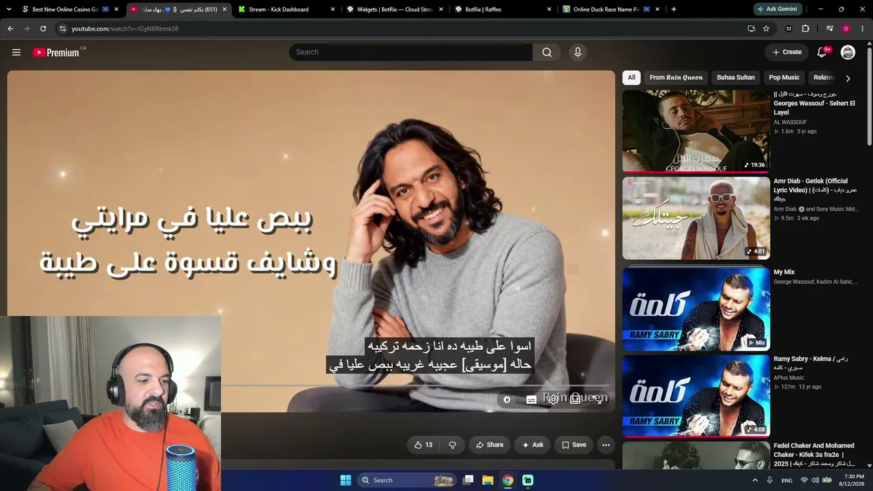Select the Bahaa Sultan chip
873x491 pixels.
736,78
